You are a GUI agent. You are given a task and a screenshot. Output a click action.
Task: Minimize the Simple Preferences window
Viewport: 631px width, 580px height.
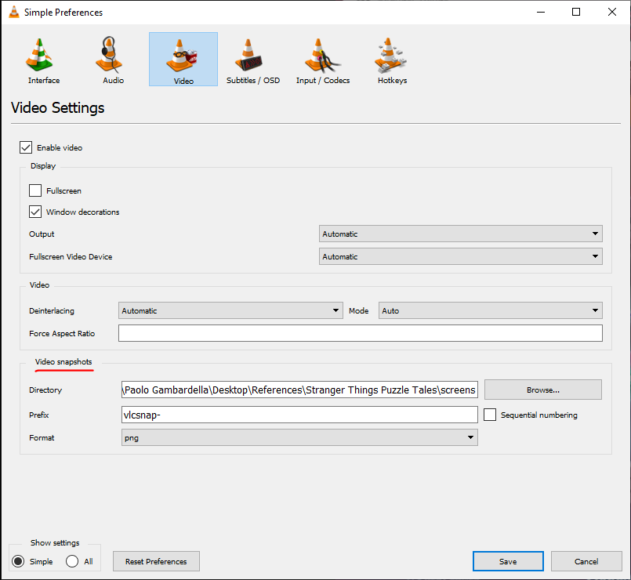[x=541, y=12]
